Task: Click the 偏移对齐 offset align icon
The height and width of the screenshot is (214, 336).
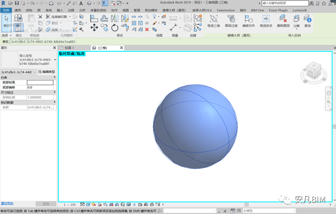Action: coord(249,19)
